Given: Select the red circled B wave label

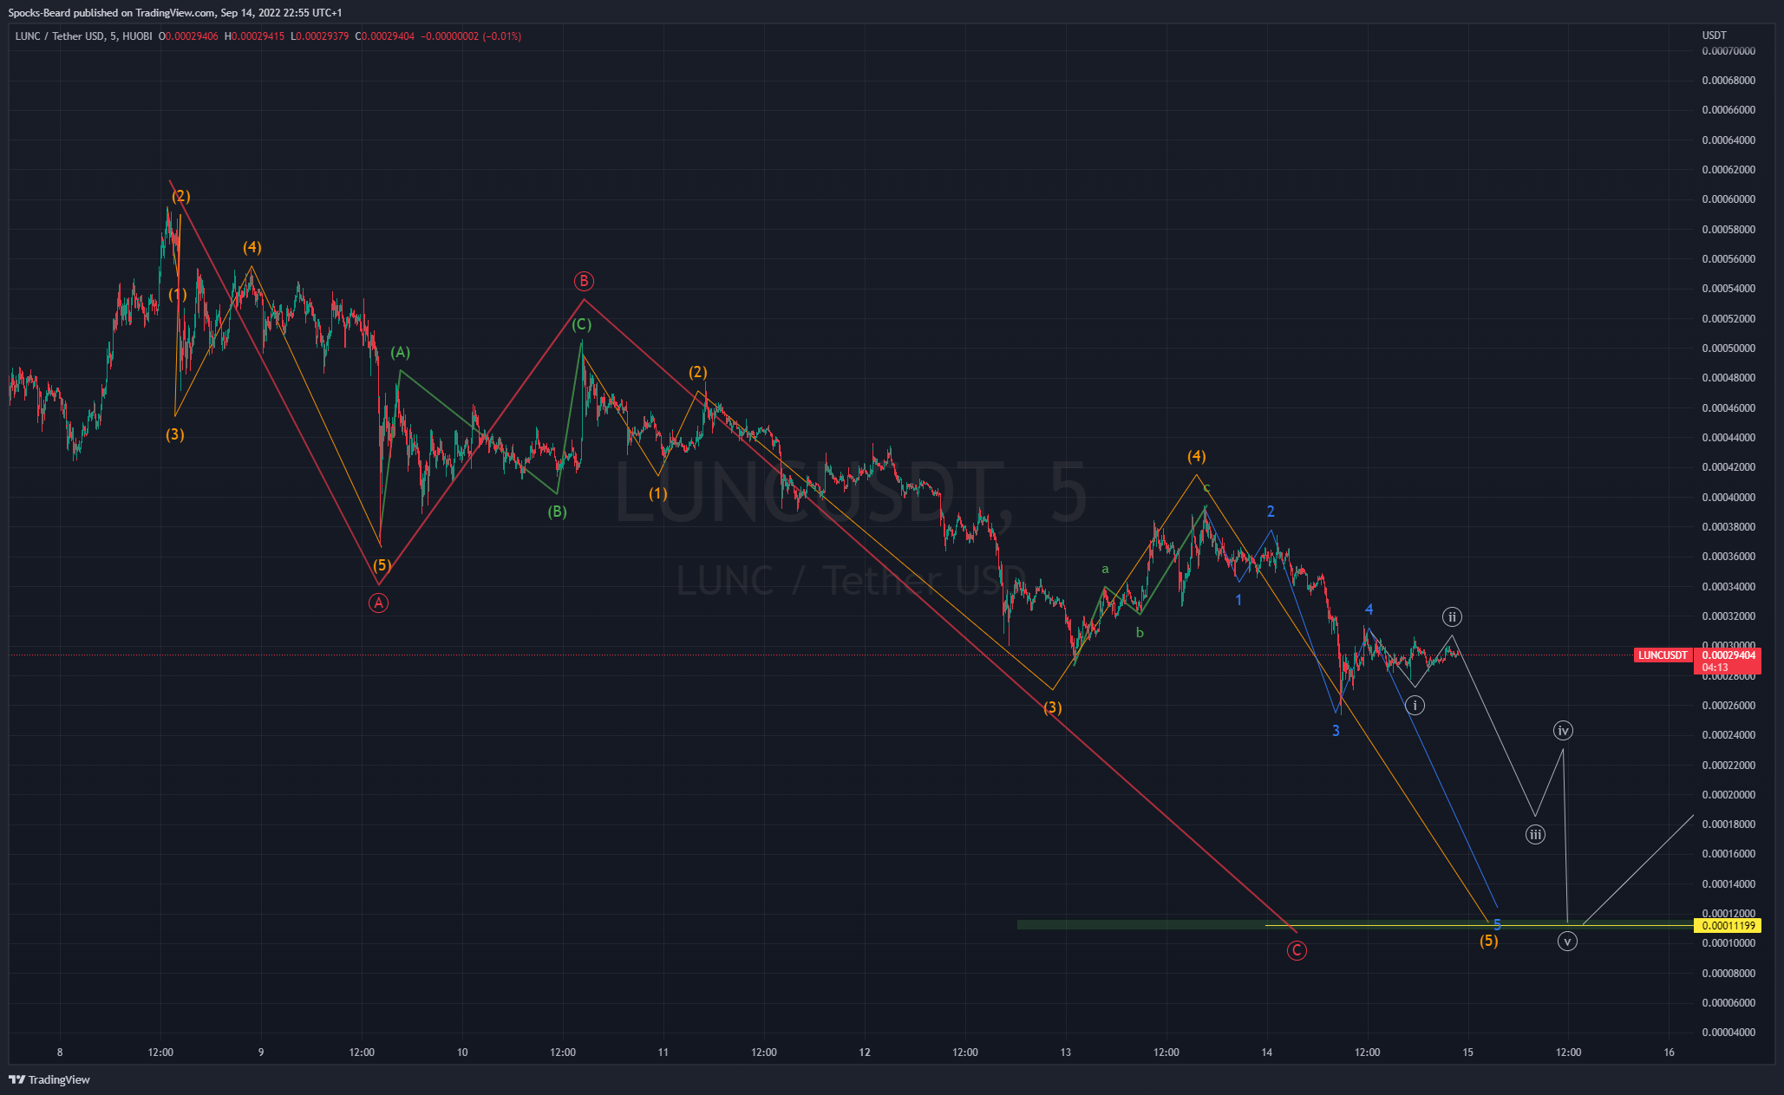Looking at the screenshot, I should point(584,281).
